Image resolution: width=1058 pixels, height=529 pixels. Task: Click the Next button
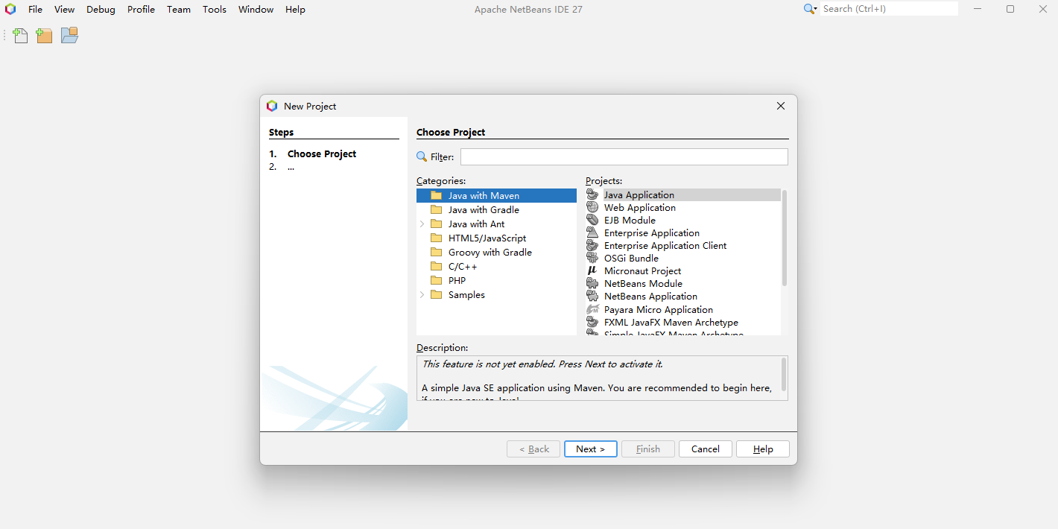coord(590,449)
